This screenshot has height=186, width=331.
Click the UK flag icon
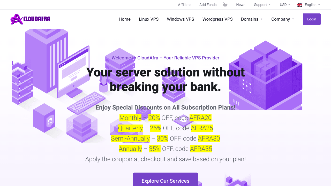300,4
